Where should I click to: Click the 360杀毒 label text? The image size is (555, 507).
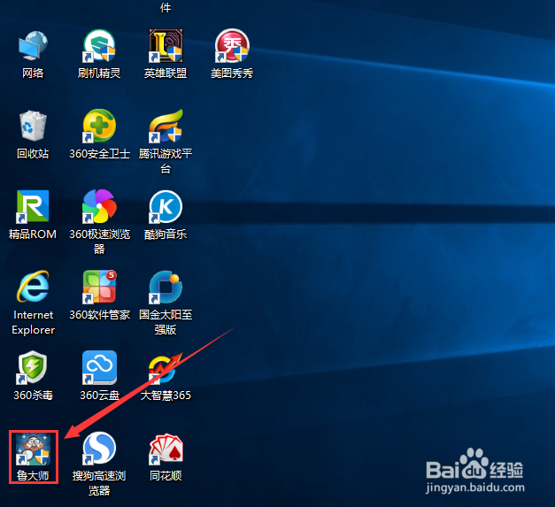click(34, 395)
